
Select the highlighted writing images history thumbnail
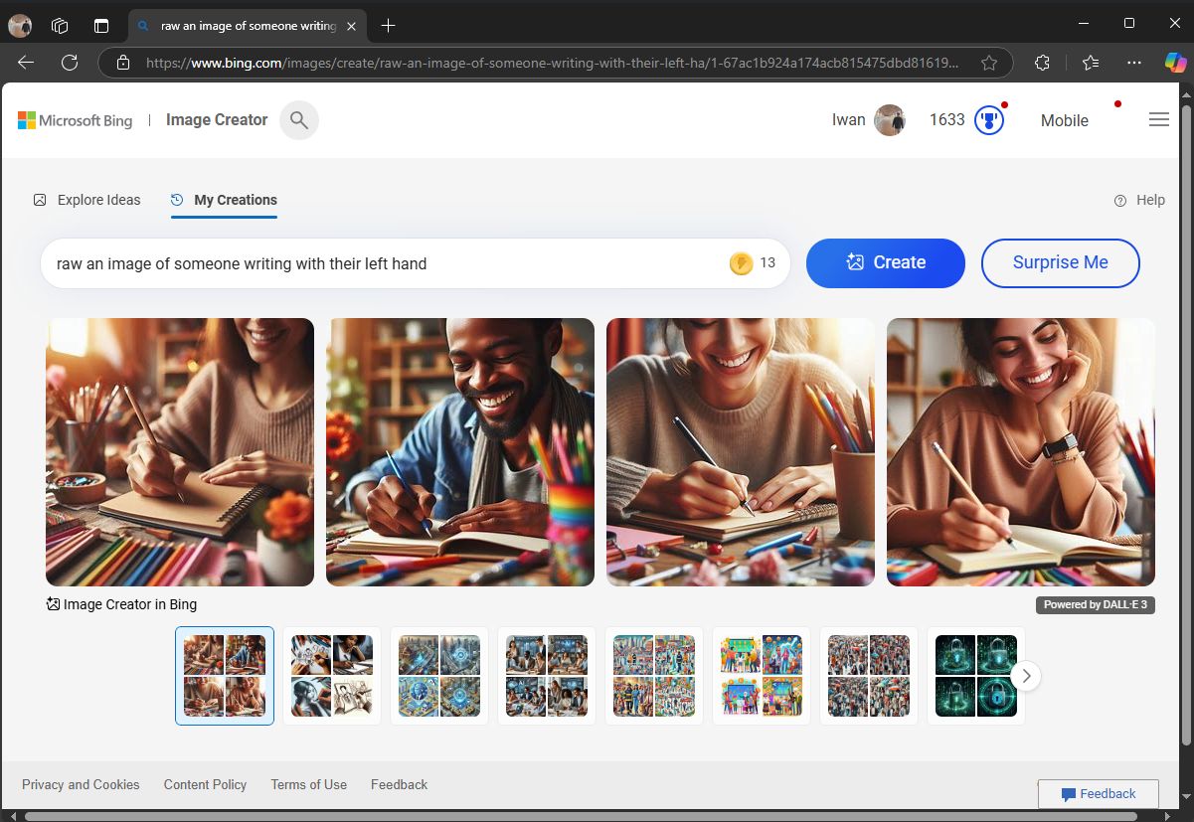225,676
